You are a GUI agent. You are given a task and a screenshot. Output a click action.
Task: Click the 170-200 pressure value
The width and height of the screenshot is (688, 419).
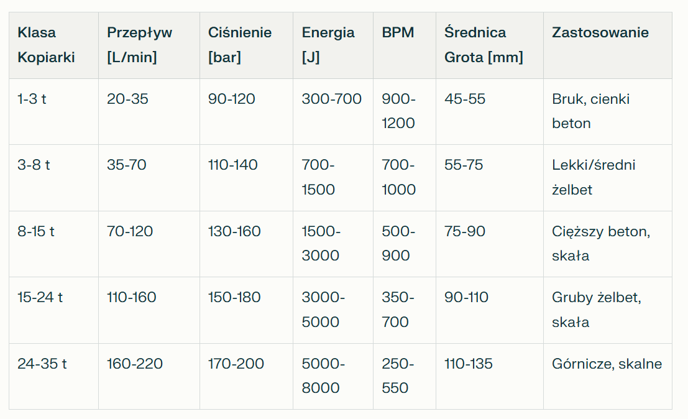click(236, 364)
